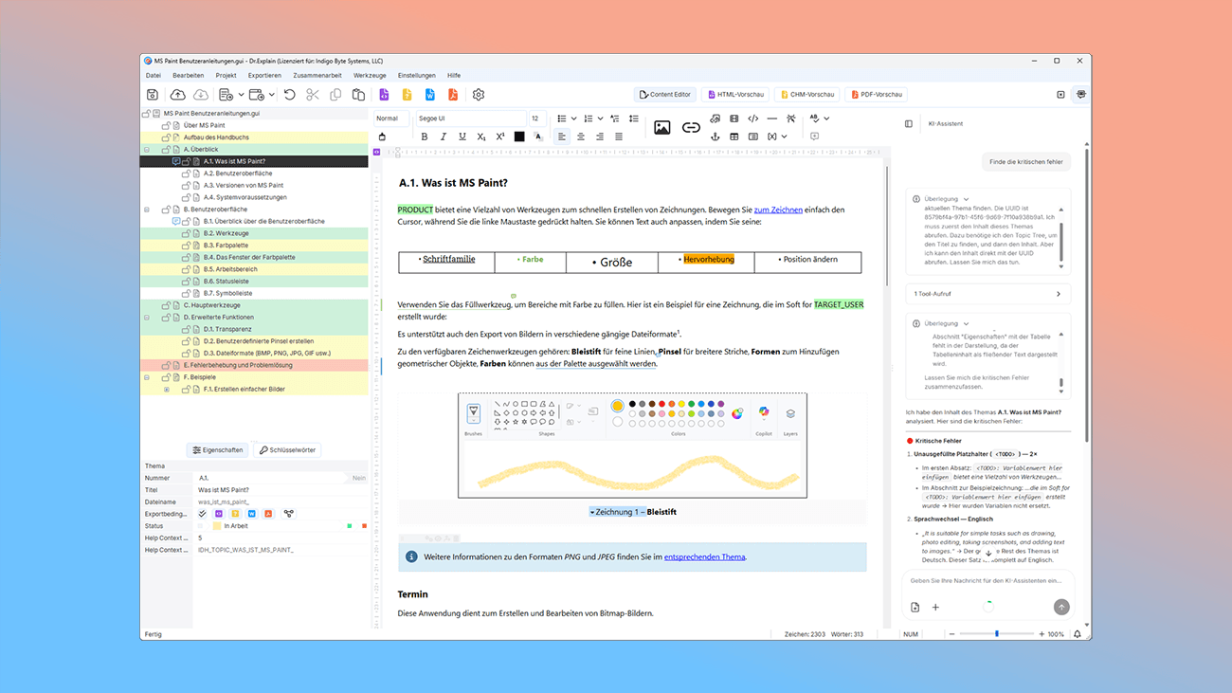The width and height of the screenshot is (1232, 693).
Task: Expand the 1 Tool-Aufruf entry
Action: click(987, 294)
